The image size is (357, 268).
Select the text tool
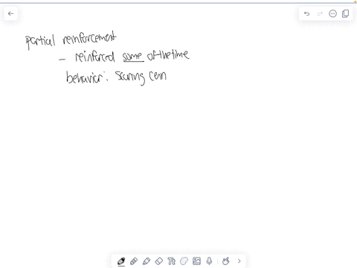(x=171, y=261)
